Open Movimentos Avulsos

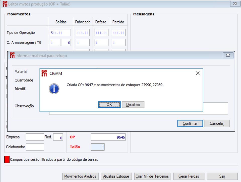tap(80, 176)
